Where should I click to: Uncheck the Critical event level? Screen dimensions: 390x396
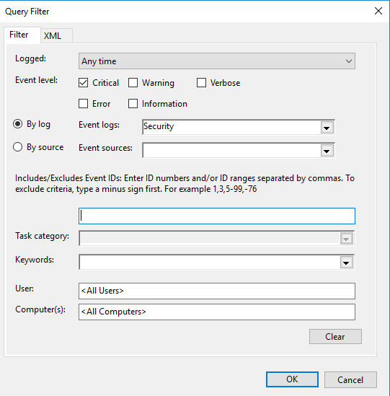[84, 83]
